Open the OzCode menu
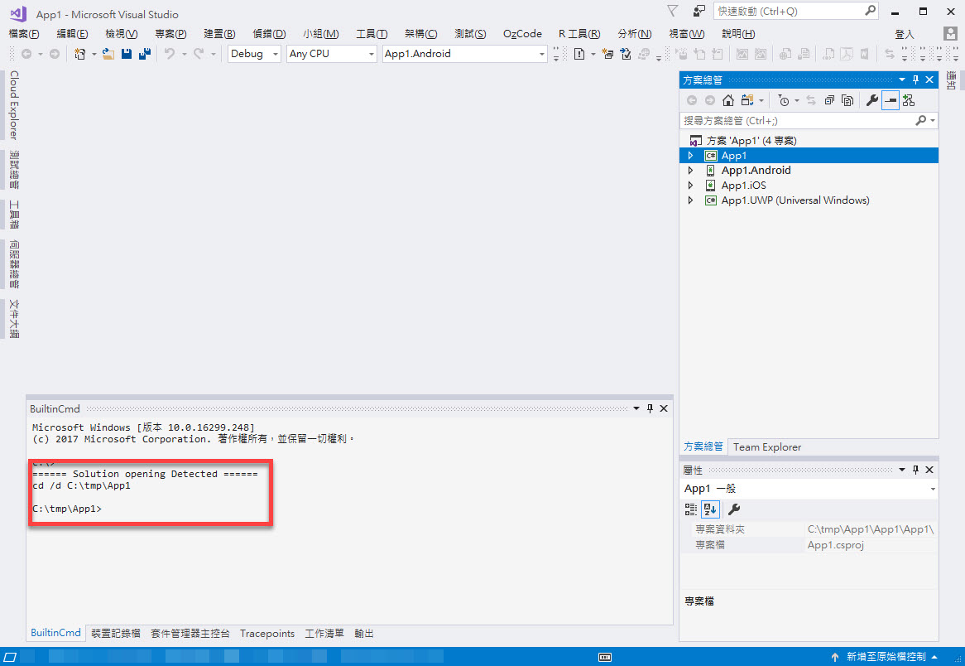Screen dimensions: 965x666 pos(522,34)
